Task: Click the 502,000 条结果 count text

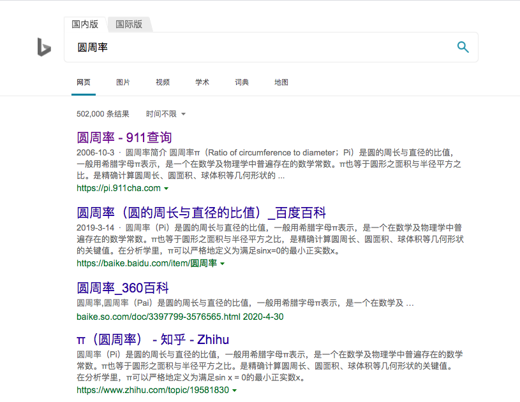Action: point(103,114)
